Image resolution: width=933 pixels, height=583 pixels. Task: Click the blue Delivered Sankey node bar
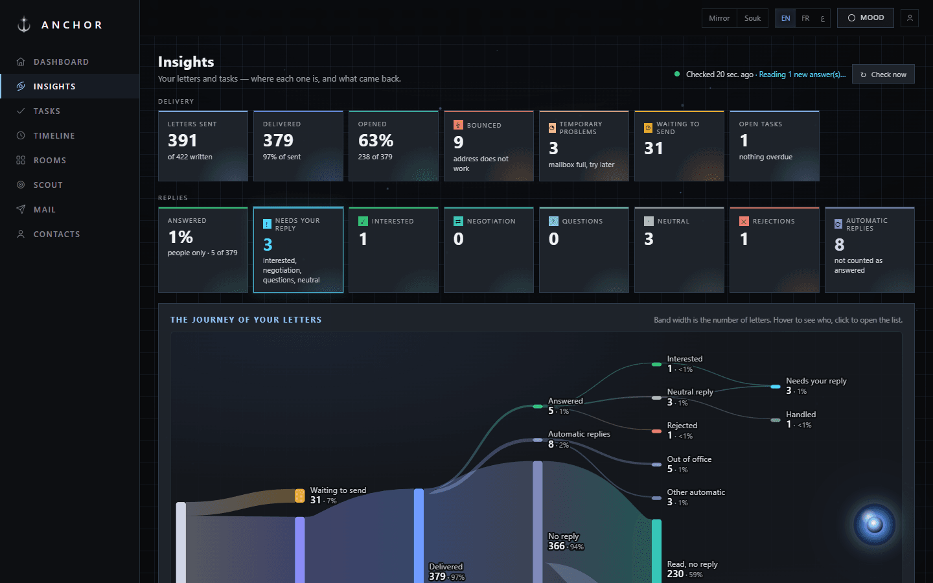pos(419,536)
